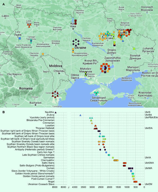Select the Slavs Volynyane blue square timeline marker
The height and width of the screenshot is (192, 158).
[x=131, y=171]
